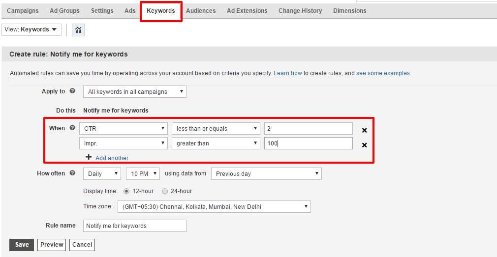497x257 pixels.
Task: Switch to the Ad Extensions tab
Action: (247, 11)
